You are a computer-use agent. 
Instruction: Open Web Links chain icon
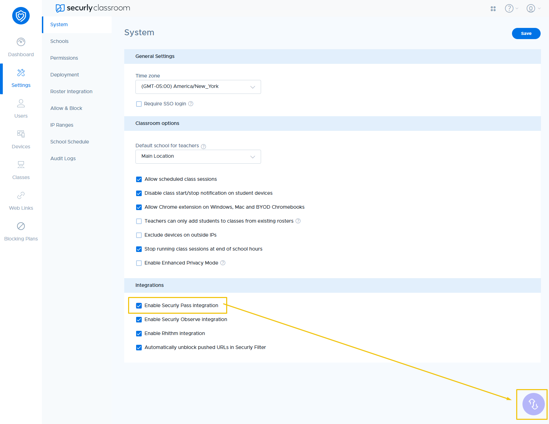coord(21,195)
